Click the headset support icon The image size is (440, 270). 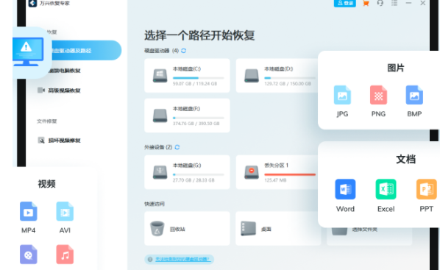click(x=380, y=3)
